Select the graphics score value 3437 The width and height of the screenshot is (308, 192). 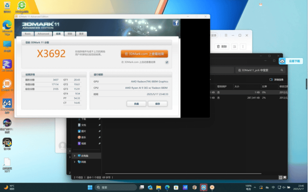(x=55, y=80)
